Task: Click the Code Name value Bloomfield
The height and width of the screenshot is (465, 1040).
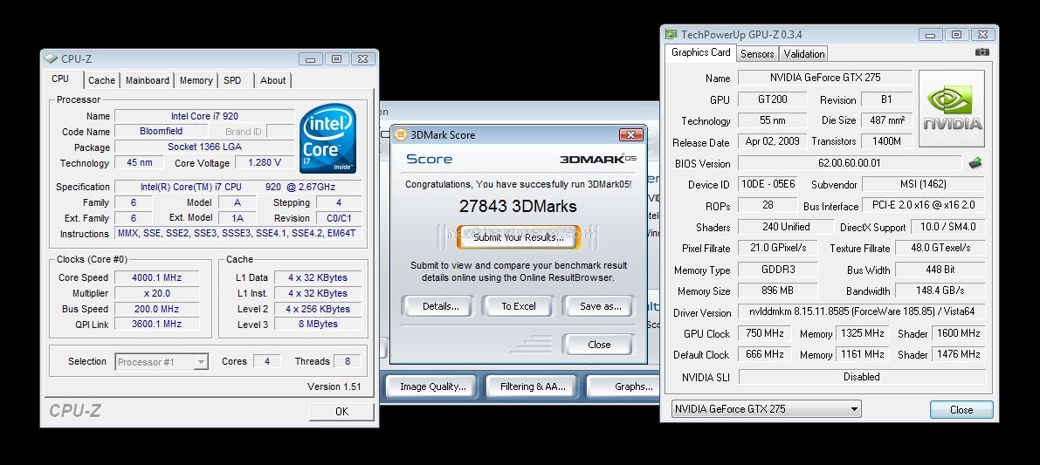Action: (x=162, y=131)
